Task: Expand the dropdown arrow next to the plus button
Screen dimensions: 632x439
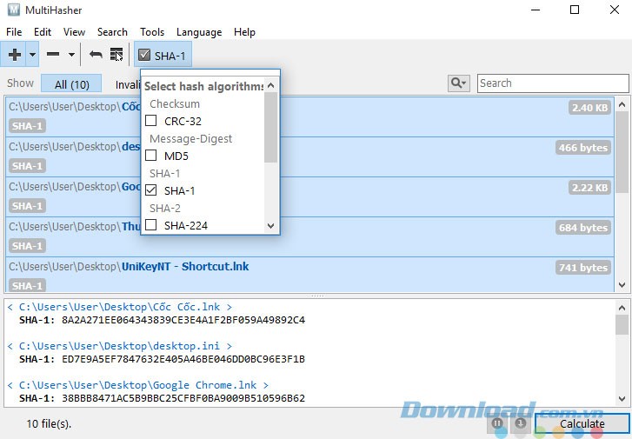Action: (33, 55)
